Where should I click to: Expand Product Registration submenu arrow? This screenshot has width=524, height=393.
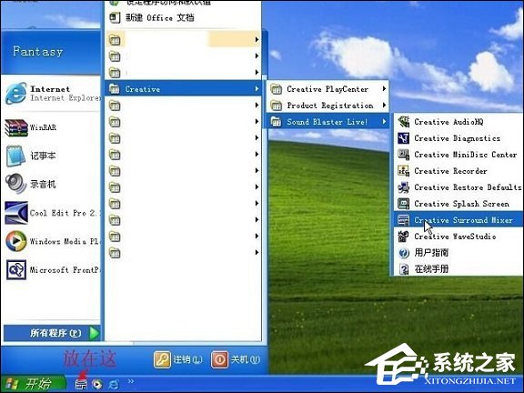coord(384,106)
